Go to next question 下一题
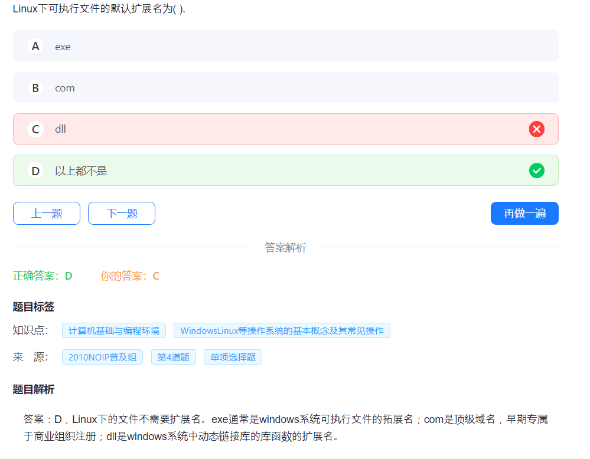The width and height of the screenshot is (590, 459). pos(122,213)
